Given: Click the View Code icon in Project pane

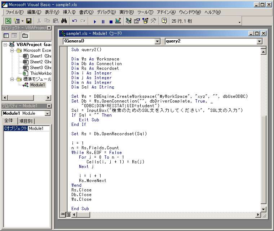Looking at the screenshot, I should point(6,36).
